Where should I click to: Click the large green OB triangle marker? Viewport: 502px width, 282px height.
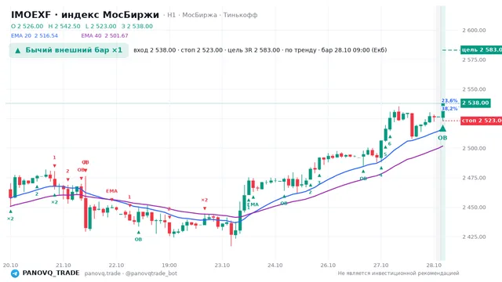442,128
